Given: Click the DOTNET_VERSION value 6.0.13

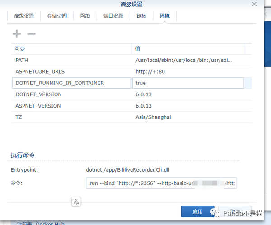Looking at the screenshot, I should tap(144, 94).
